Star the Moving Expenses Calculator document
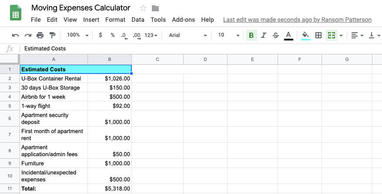 (x=143, y=8)
